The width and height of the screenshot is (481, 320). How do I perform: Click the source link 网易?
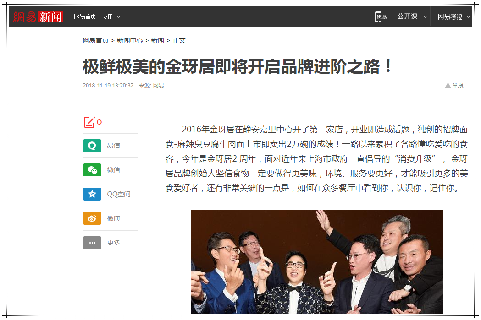pos(158,86)
